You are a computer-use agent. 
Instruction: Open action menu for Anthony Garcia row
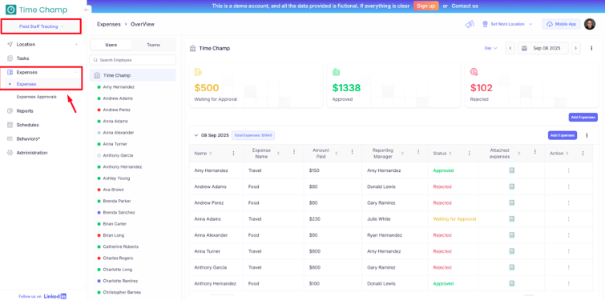pos(568,267)
